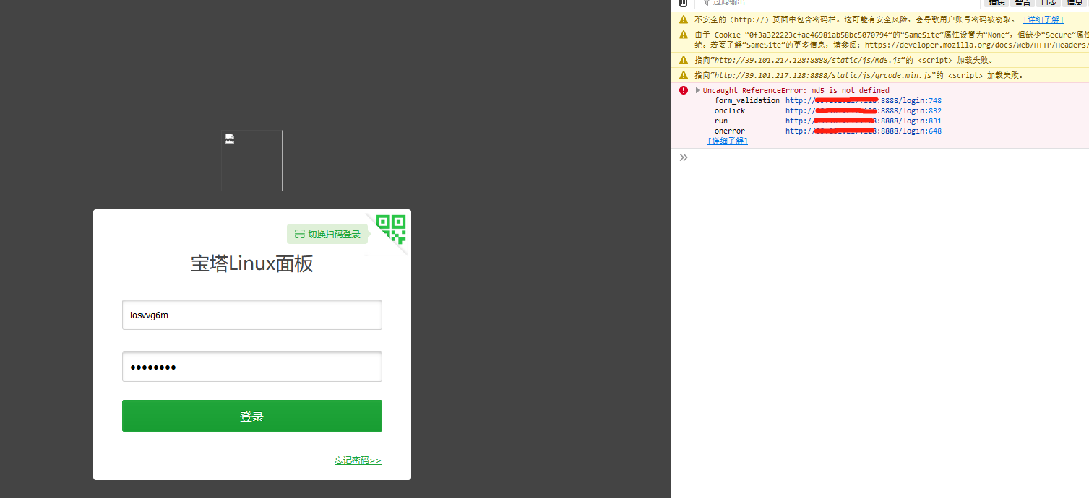The image size is (1089, 498).
Task: Open the 忘记密码>> link
Action: tap(358, 460)
